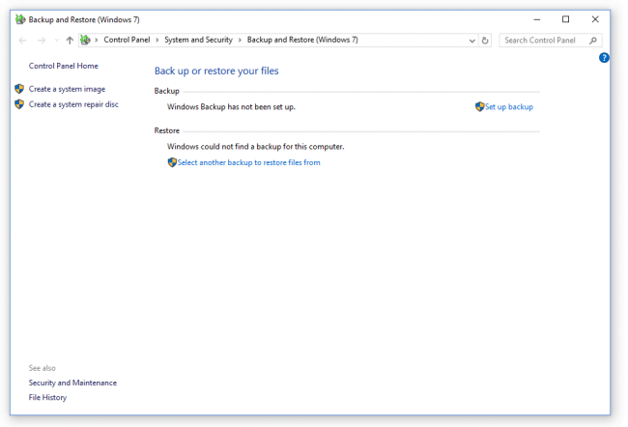628x427 pixels.
Task: Click Create a system repair disc link
Action: click(x=73, y=104)
